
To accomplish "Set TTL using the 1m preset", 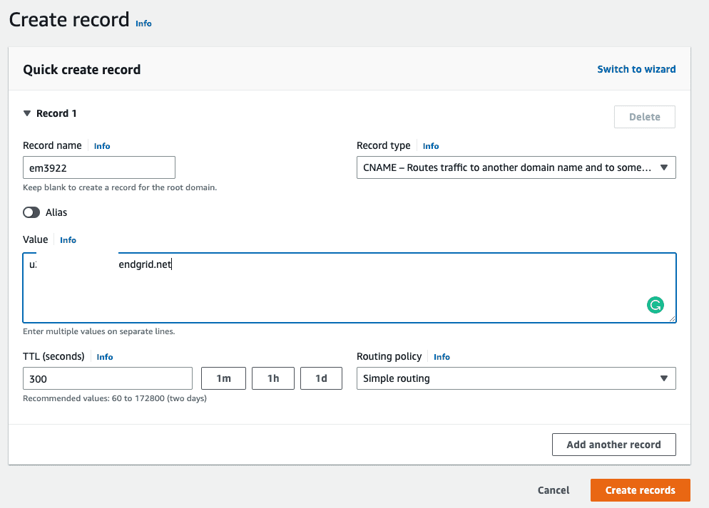I will click(x=223, y=378).
